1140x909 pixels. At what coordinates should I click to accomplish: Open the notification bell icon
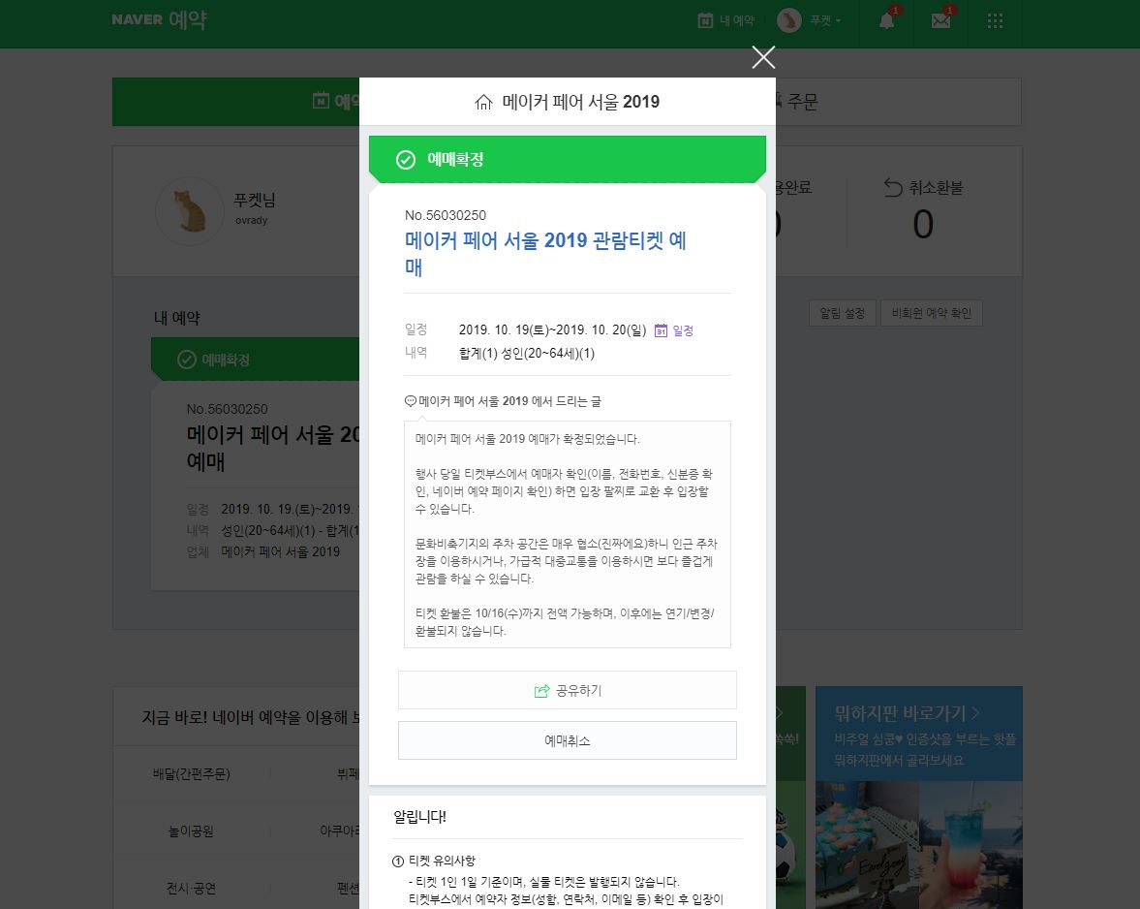click(887, 19)
